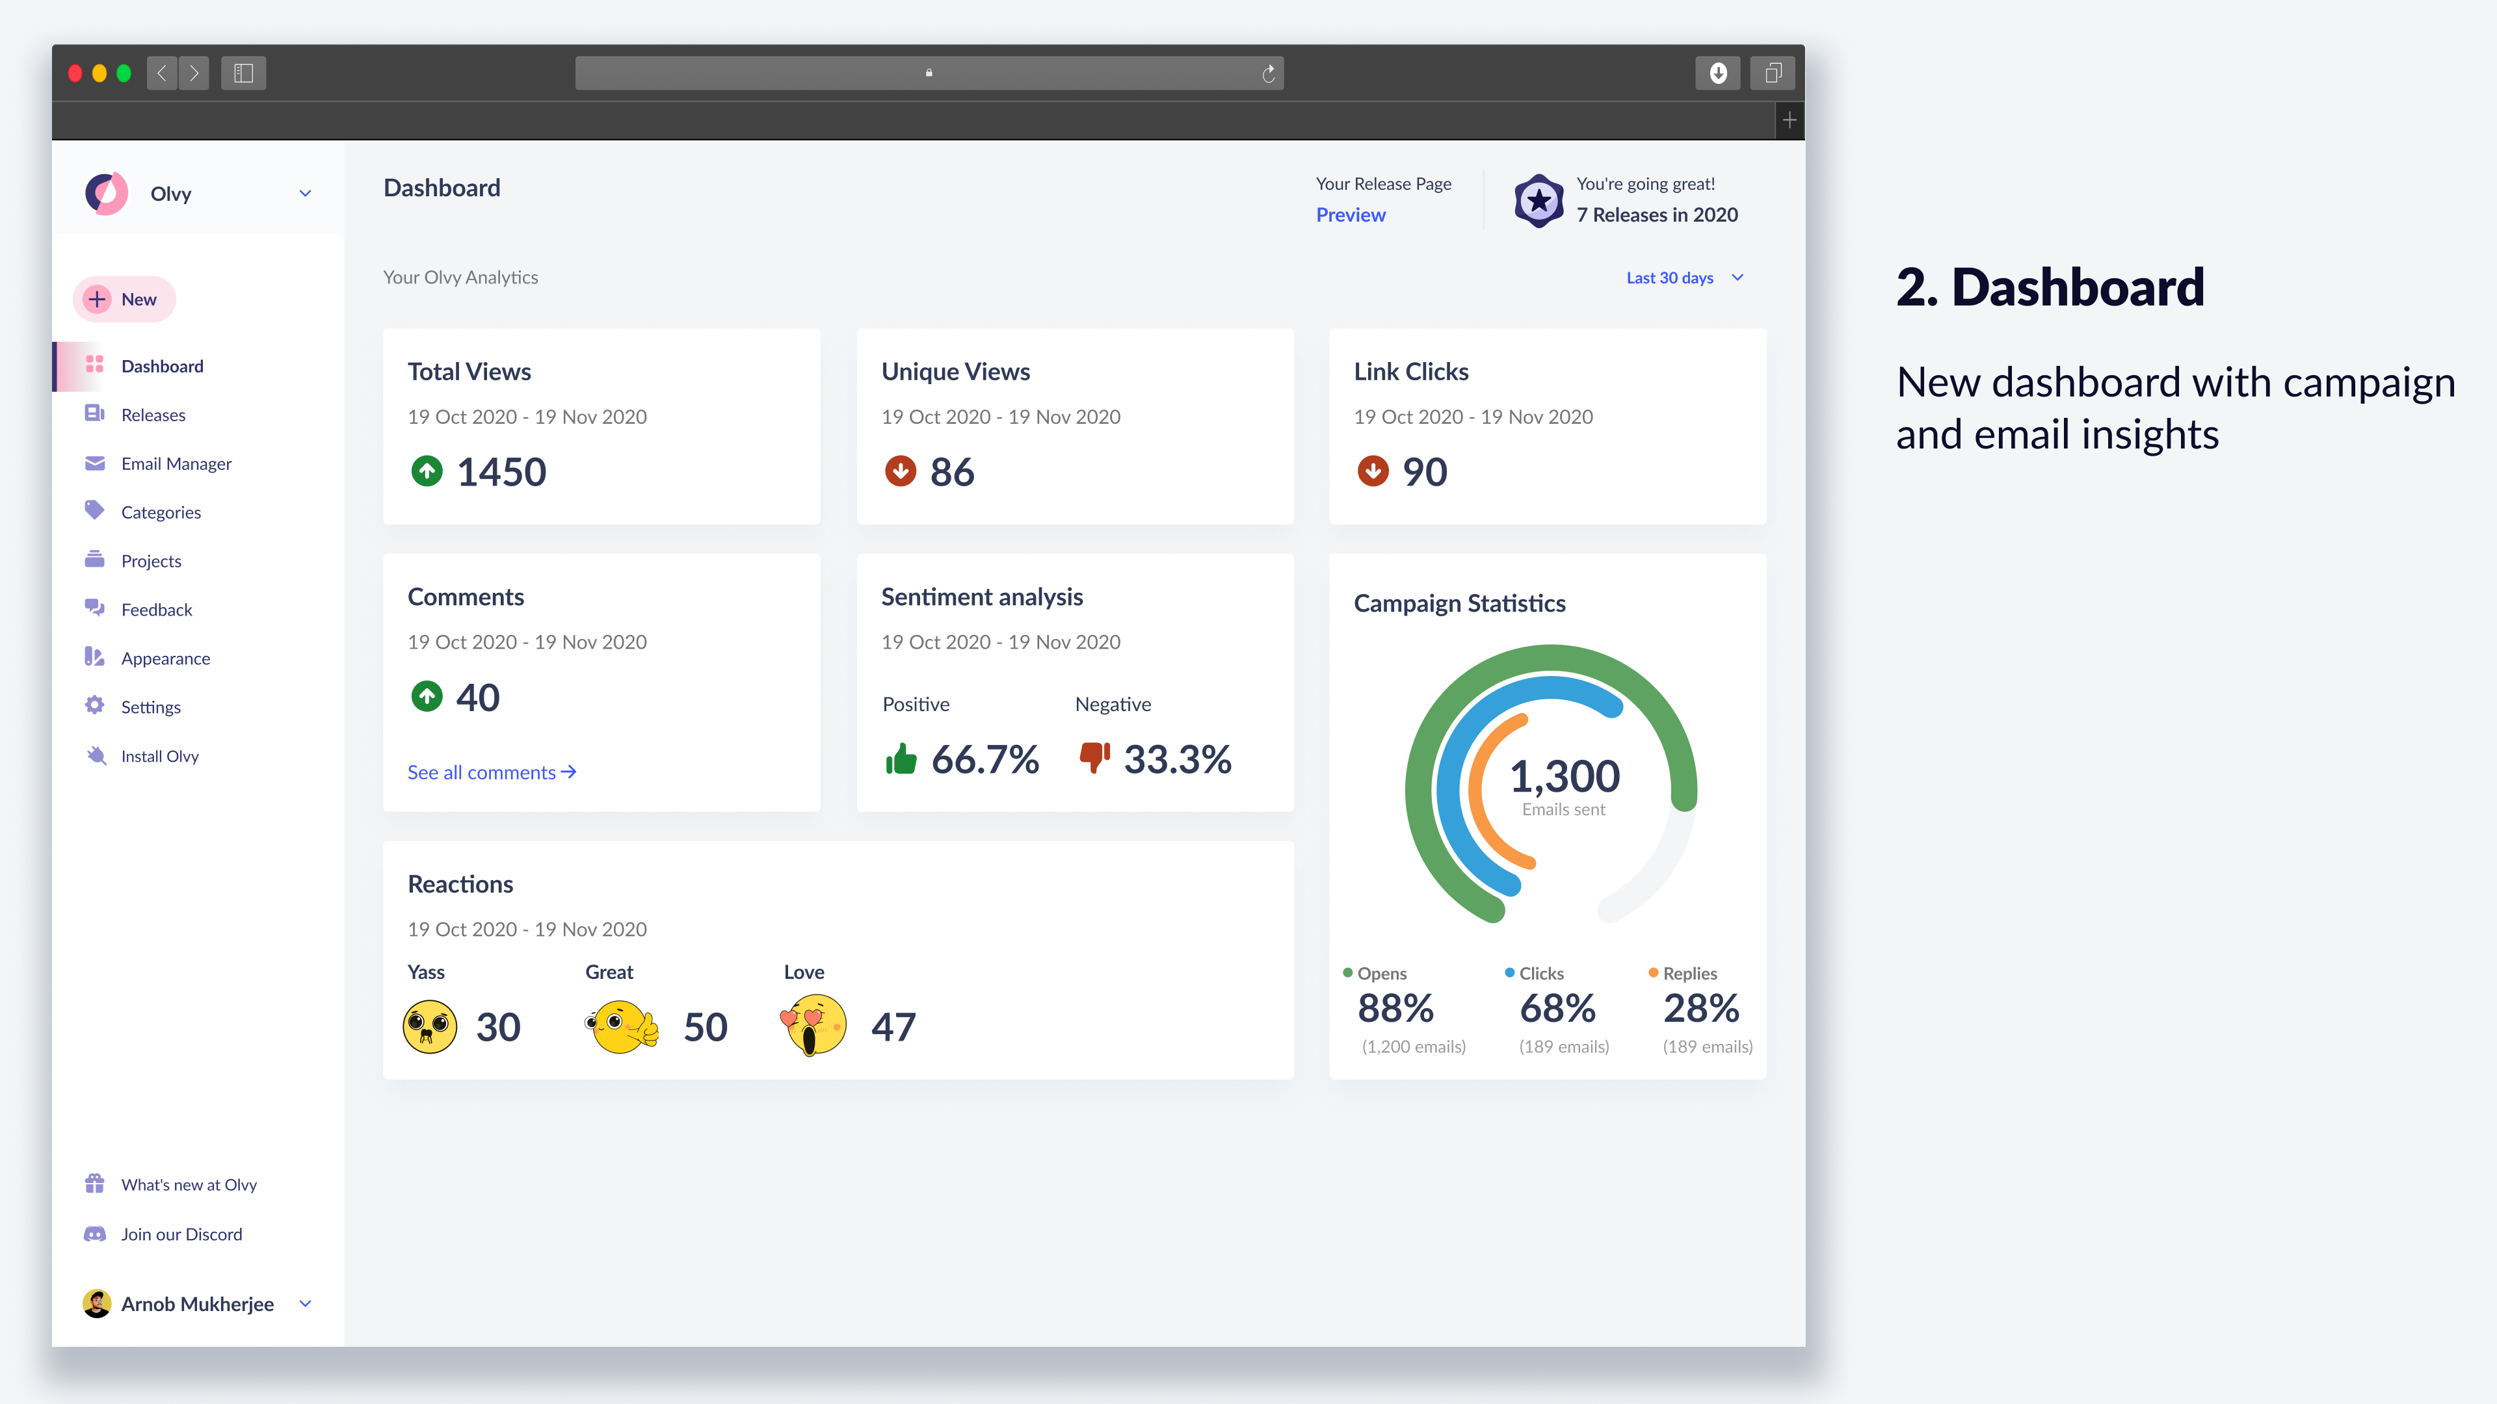2497x1404 pixels.
Task: Click the browser address bar
Action: tap(929, 73)
